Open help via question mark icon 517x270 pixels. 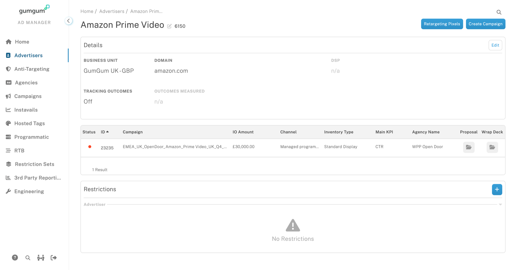15,258
